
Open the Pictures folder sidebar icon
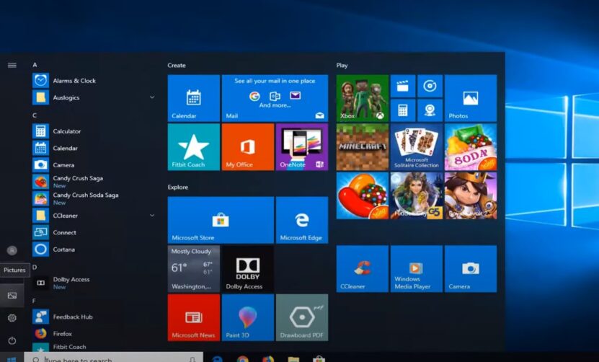[x=12, y=296]
